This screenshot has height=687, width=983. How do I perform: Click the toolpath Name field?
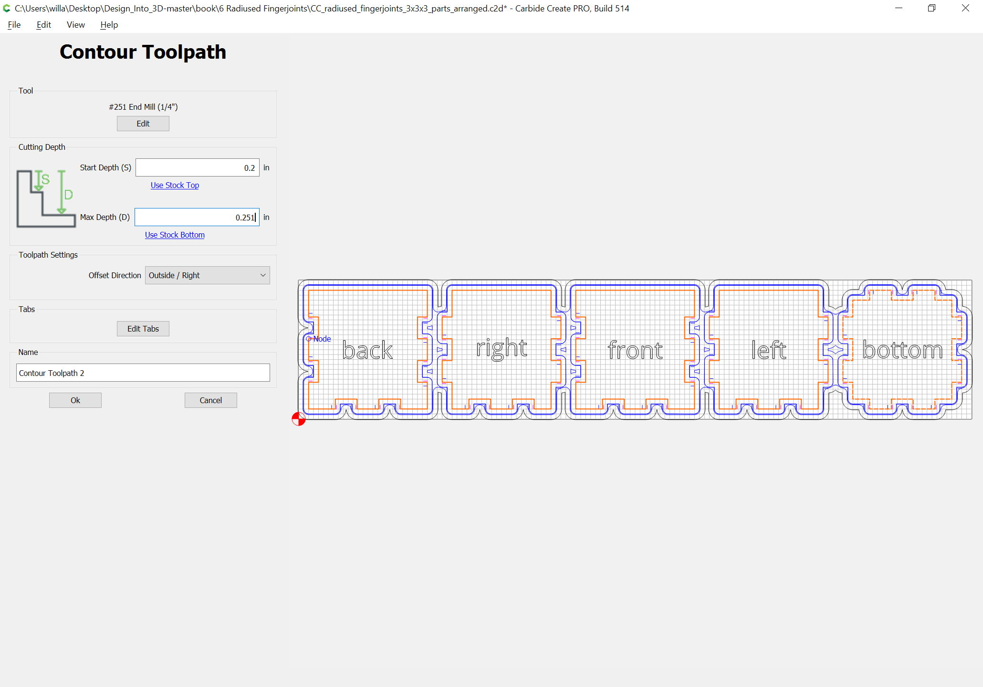point(143,373)
